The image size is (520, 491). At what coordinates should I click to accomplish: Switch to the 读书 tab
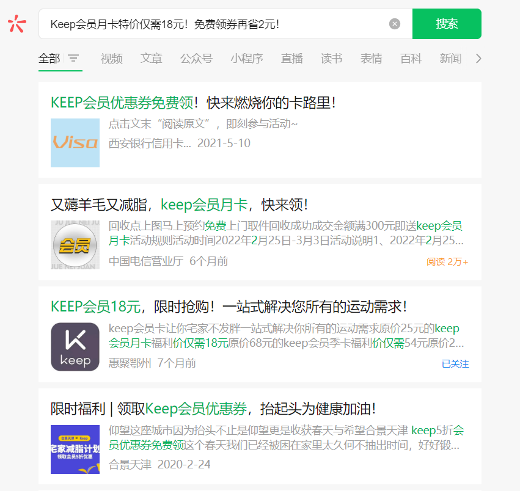coord(331,59)
